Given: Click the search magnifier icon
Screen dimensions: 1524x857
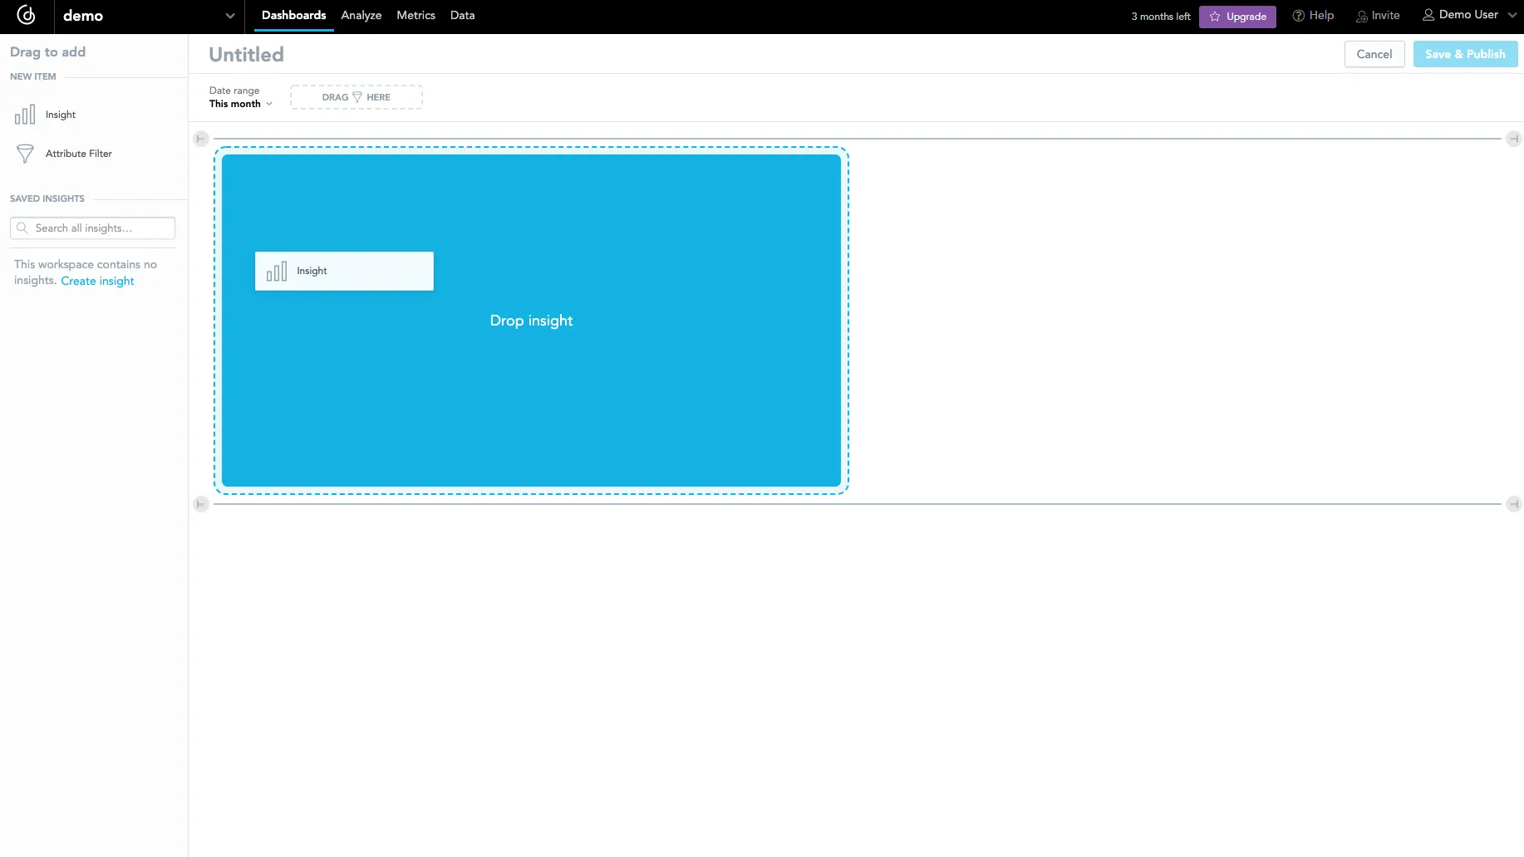Looking at the screenshot, I should [22, 228].
